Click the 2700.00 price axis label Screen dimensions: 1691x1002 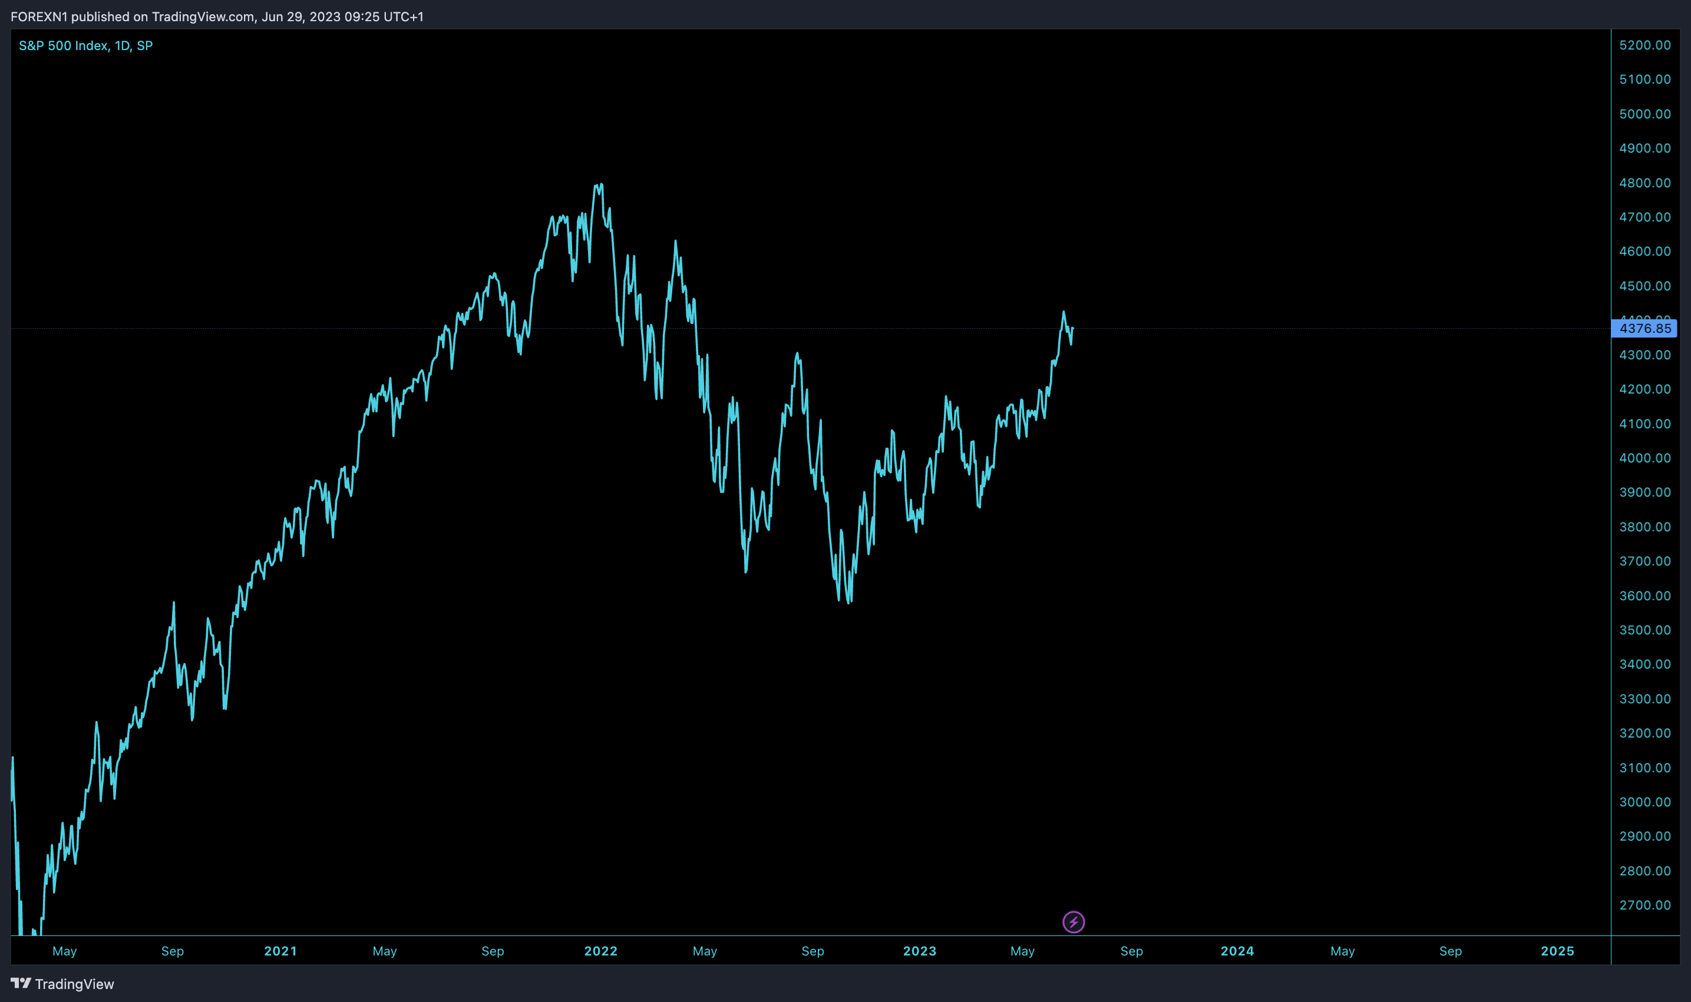(1644, 905)
